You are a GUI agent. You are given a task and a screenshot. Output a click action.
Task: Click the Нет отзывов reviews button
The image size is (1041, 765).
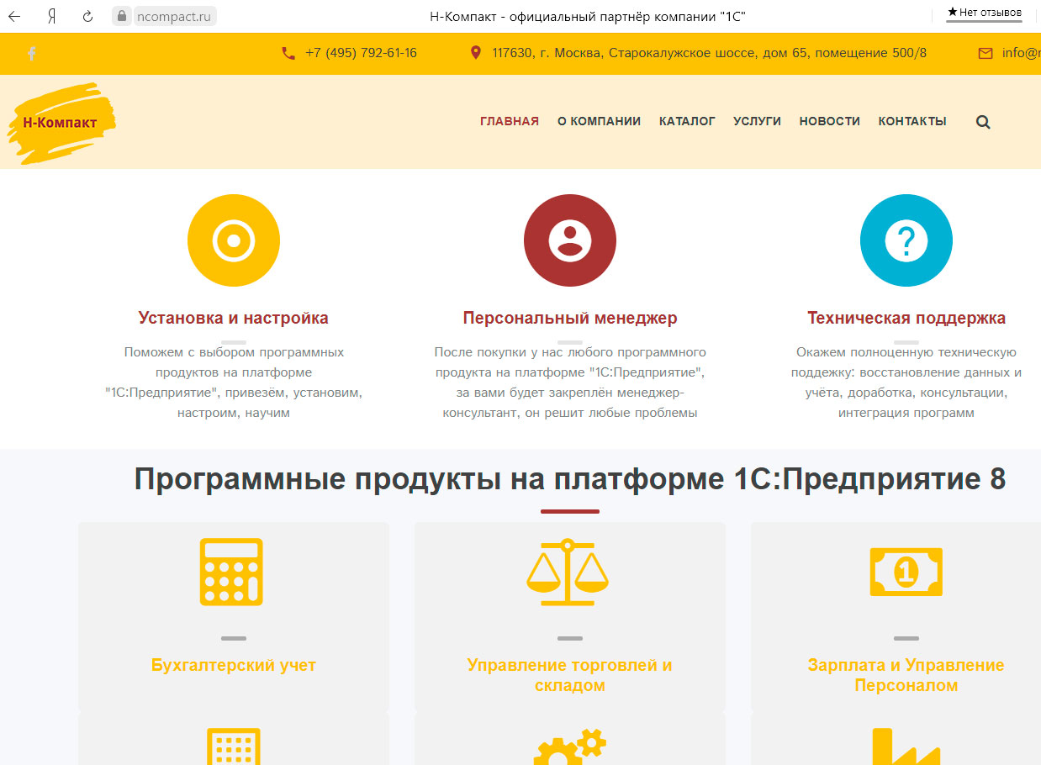tap(984, 13)
